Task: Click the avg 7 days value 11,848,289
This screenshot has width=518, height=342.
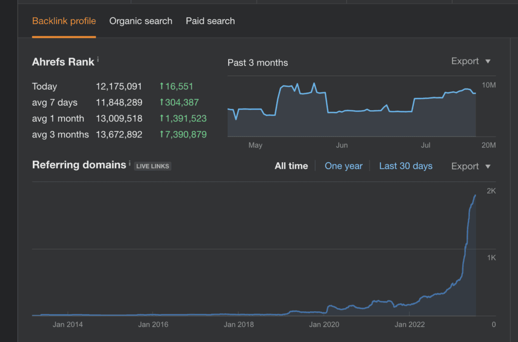Action: coord(119,103)
